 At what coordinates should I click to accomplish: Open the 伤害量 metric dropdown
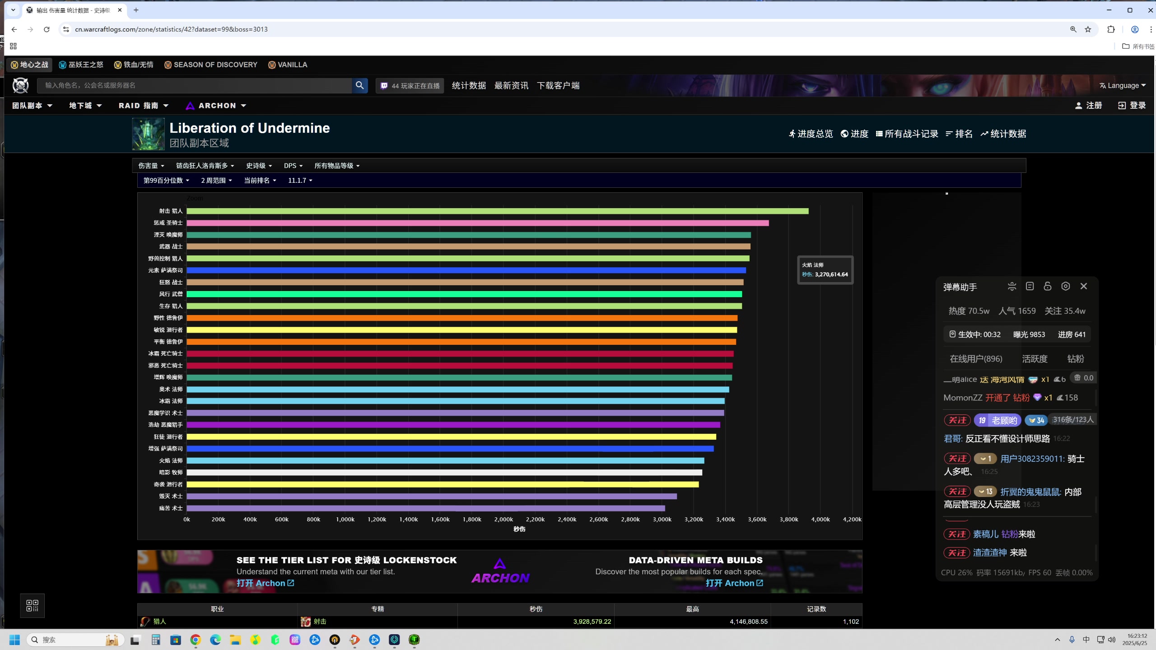(151, 166)
